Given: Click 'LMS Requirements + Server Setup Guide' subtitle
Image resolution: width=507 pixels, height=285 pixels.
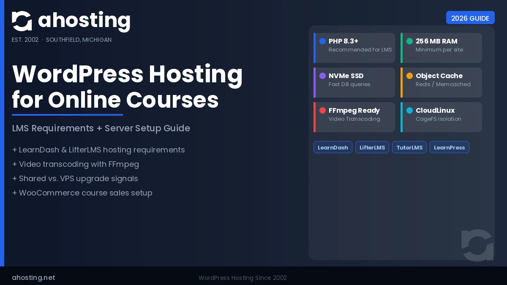Looking at the screenshot, I should click(x=101, y=128).
